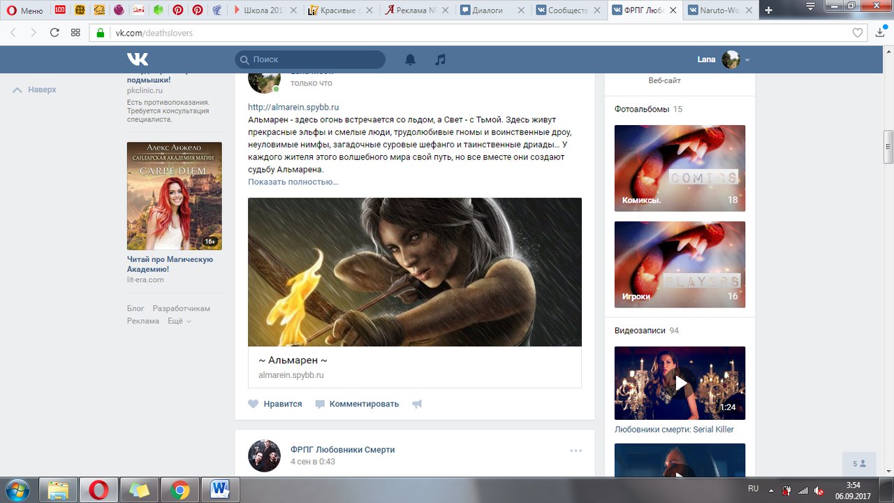Open the Opera Меню button

(x=25, y=10)
